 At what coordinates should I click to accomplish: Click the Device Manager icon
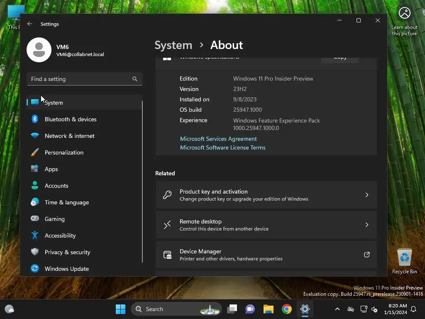167,255
